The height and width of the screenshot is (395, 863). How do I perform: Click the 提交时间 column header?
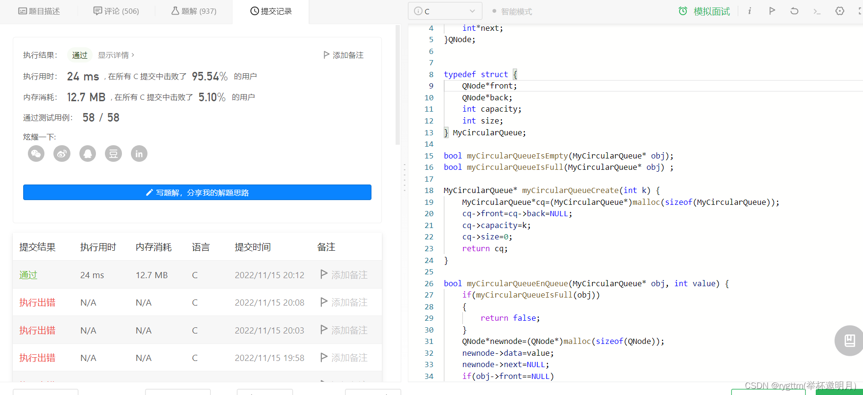[x=253, y=247]
